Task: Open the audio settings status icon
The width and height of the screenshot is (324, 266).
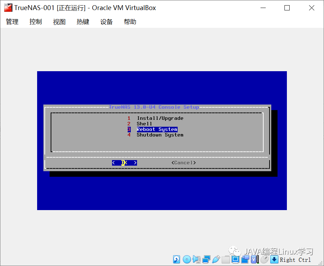Action: tap(196, 259)
